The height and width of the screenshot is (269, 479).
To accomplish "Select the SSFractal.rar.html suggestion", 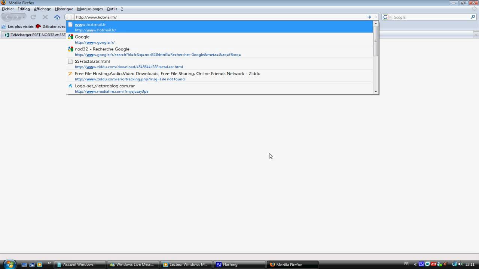I will [x=220, y=64].
